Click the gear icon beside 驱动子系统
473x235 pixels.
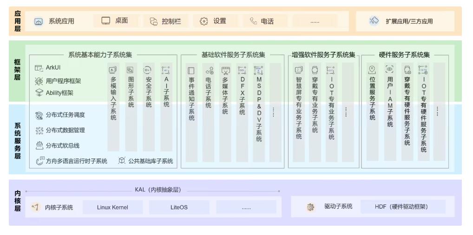coord(310,207)
